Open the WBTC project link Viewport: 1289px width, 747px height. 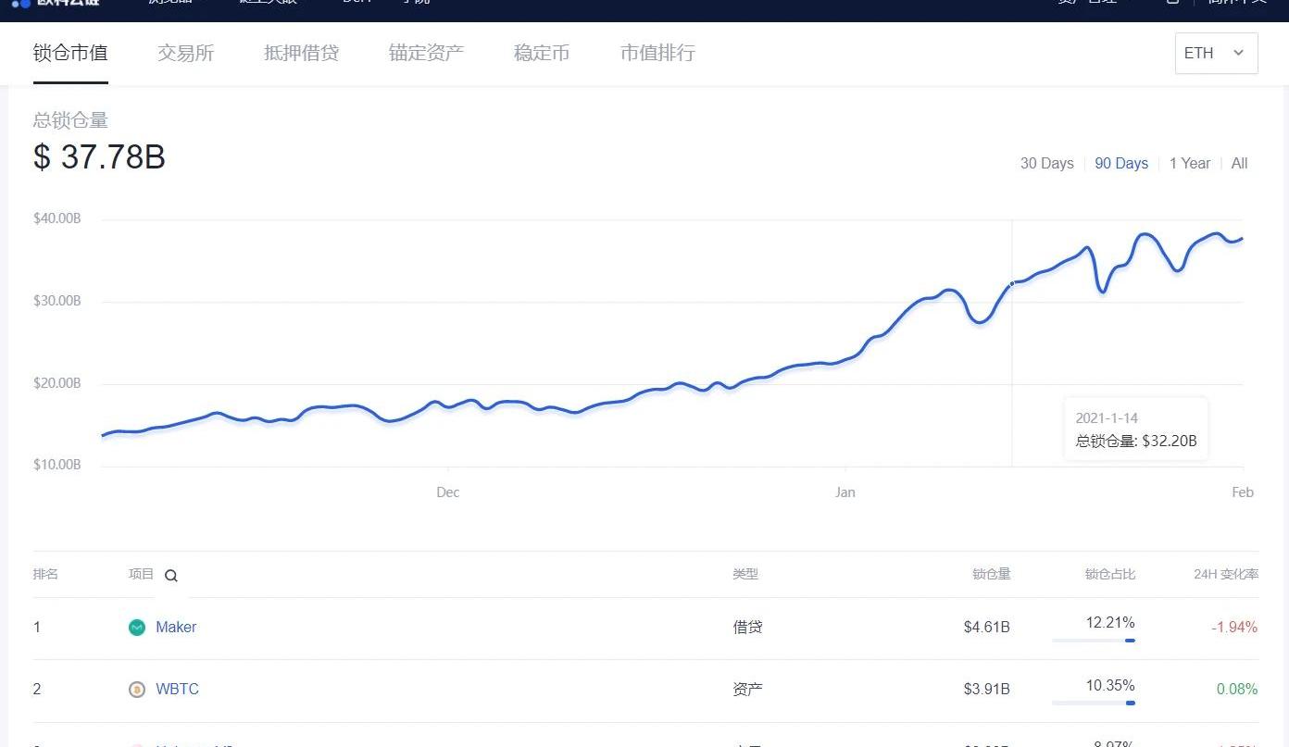[x=177, y=690]
